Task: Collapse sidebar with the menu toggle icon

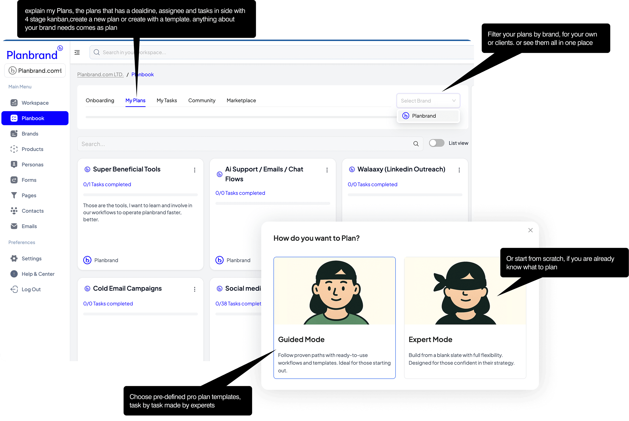Action: (x=77, y=52)
